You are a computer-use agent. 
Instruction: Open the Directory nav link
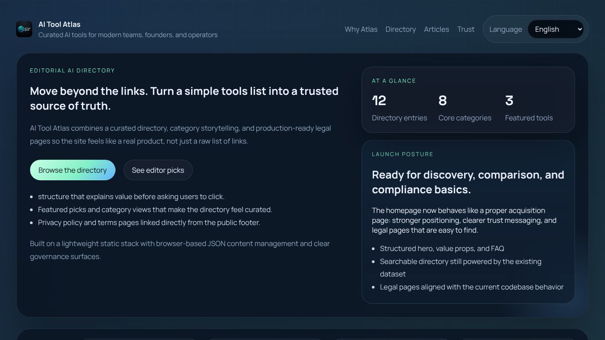point(400,29)
